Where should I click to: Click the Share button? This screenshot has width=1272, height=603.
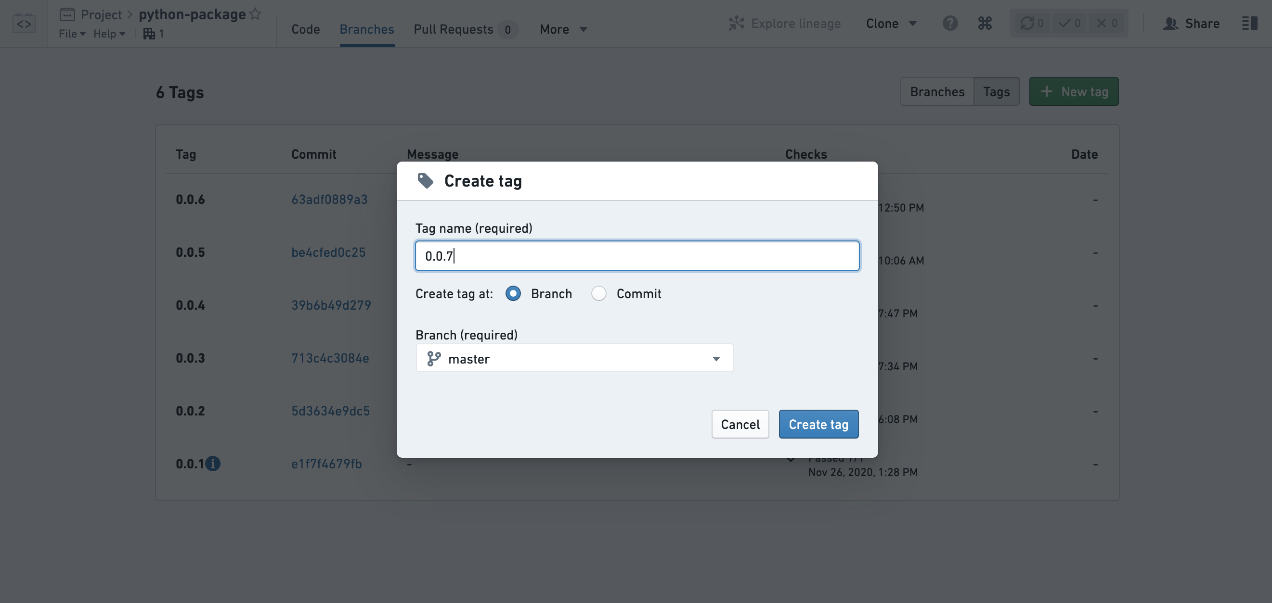click(x=1192, y=23)
